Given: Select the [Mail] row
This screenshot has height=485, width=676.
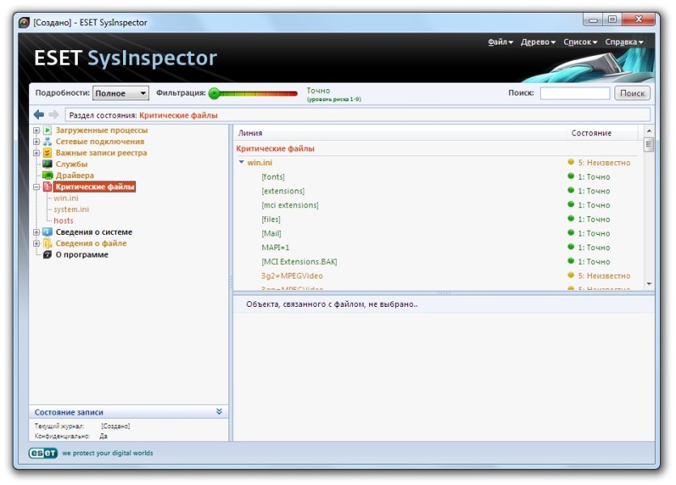Looking at the screenshot, I should point(436,233).
